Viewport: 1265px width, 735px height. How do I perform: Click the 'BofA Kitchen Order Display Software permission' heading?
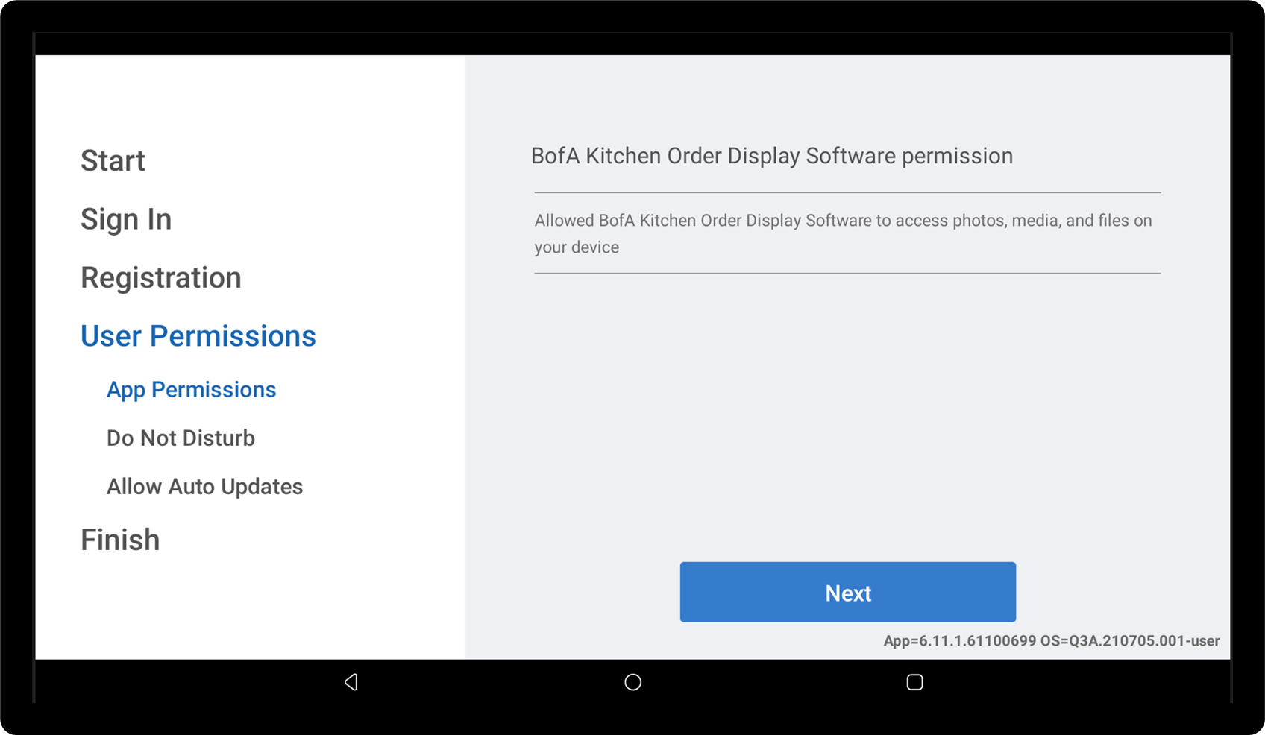[x=772, y=156]
